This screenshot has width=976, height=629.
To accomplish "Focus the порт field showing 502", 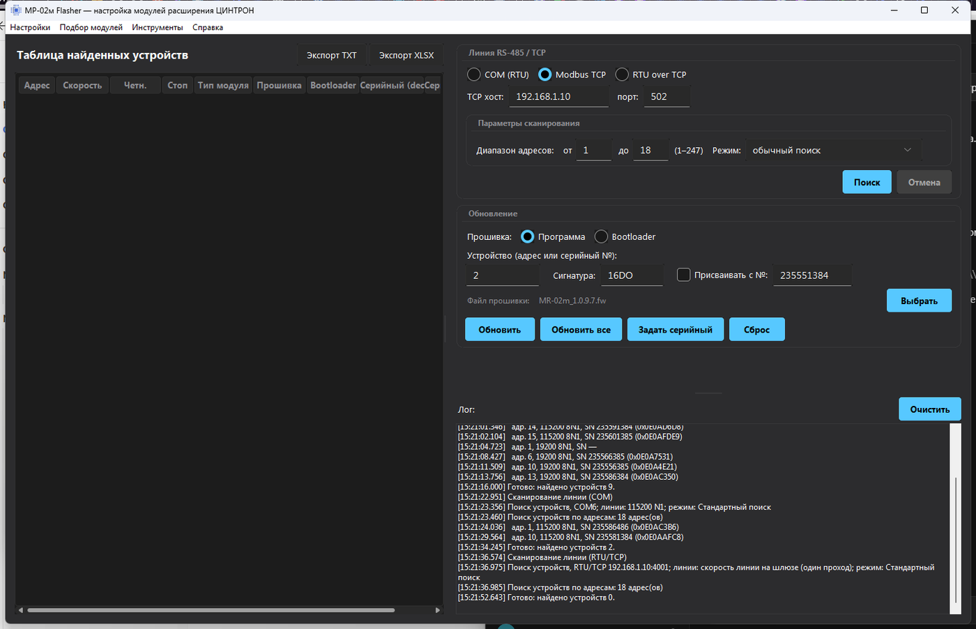I will 667,97.
